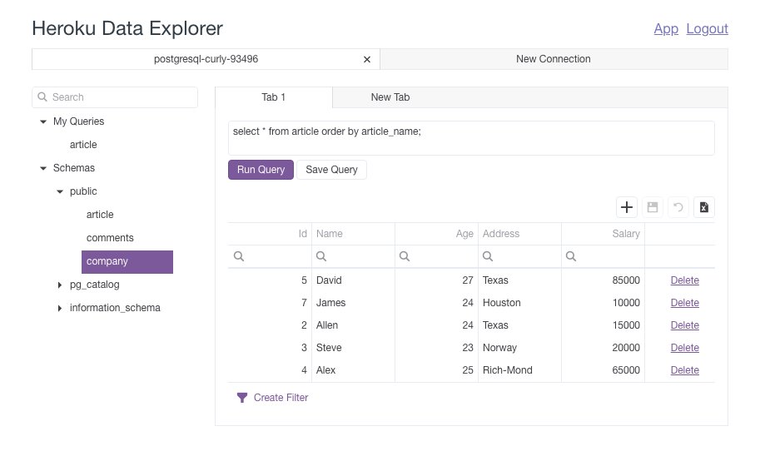Click the 85000 salary cell
The height and width of the screenshot is (451, 760).
[x=603, y=280]
